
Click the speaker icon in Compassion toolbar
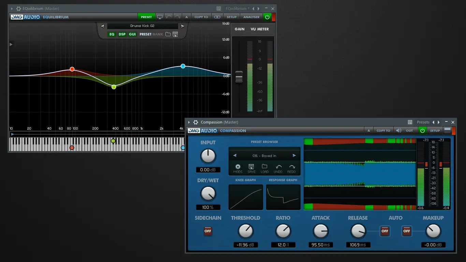tap(398, 131)
